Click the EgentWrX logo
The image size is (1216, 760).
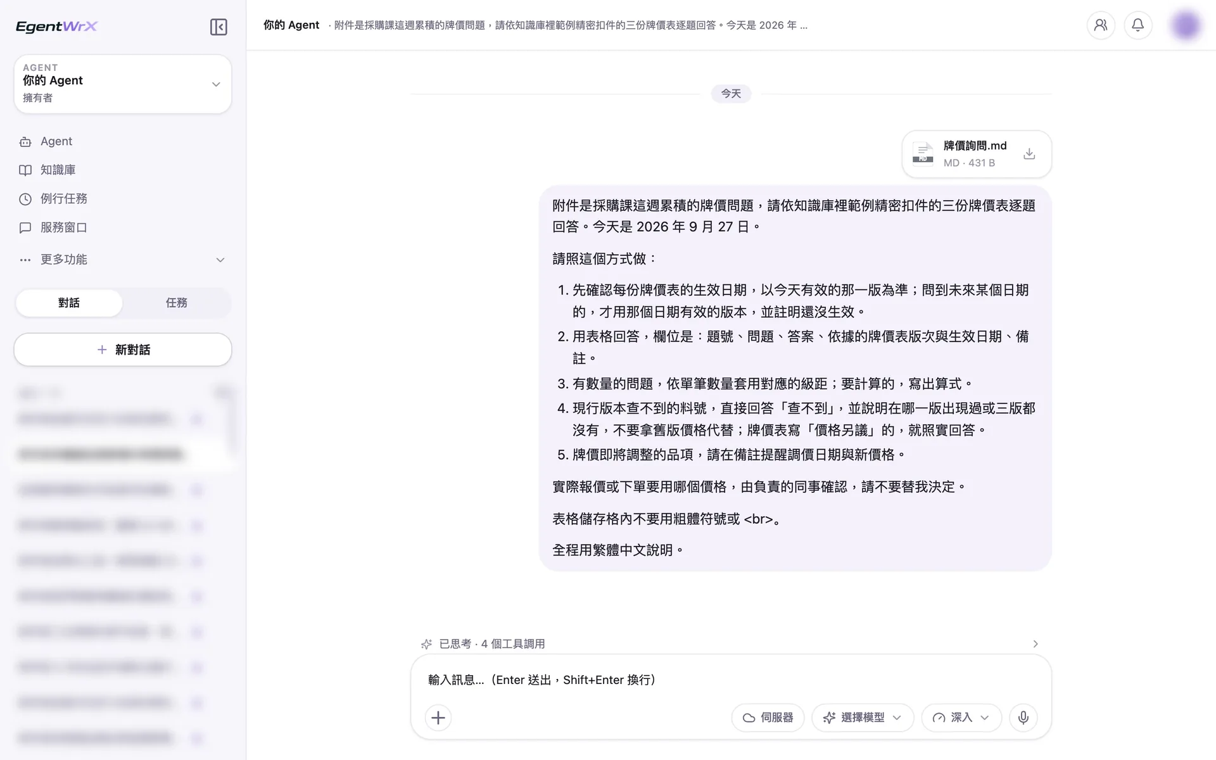(x=56, y=26)
